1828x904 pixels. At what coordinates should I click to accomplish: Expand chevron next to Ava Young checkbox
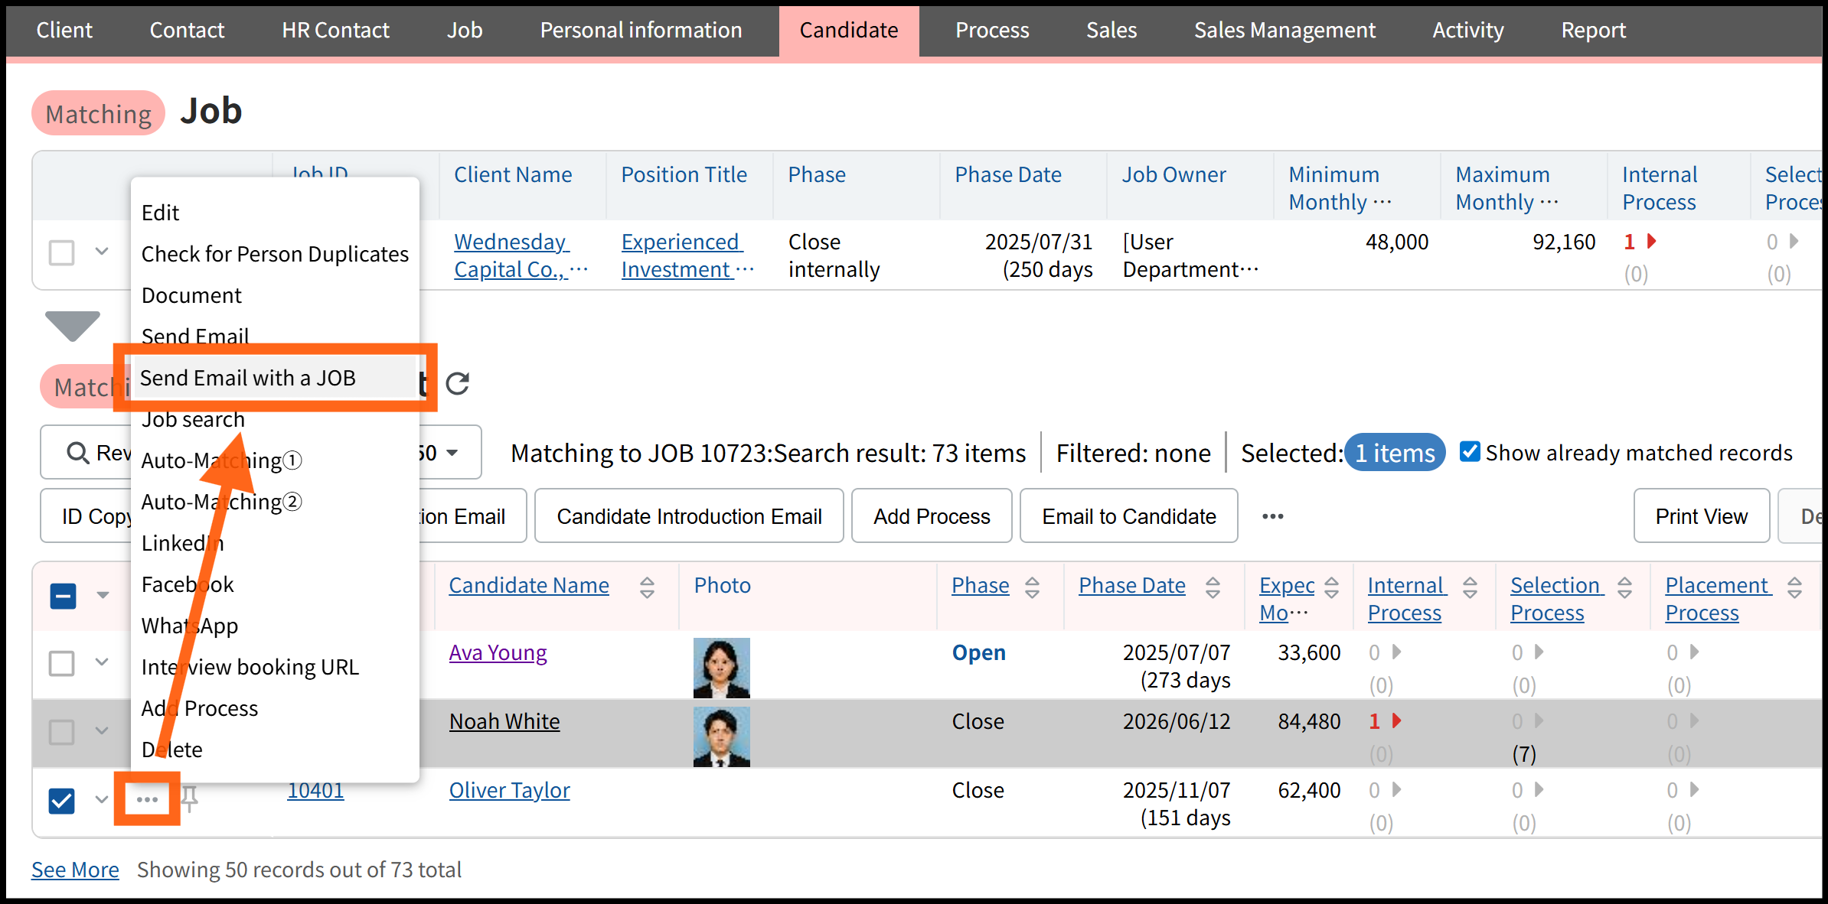pyautogui.click(x=102, y=662)
